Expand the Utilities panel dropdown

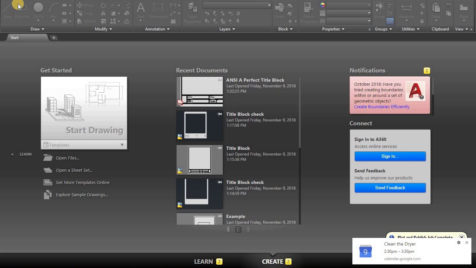click(x=411, y=29)
